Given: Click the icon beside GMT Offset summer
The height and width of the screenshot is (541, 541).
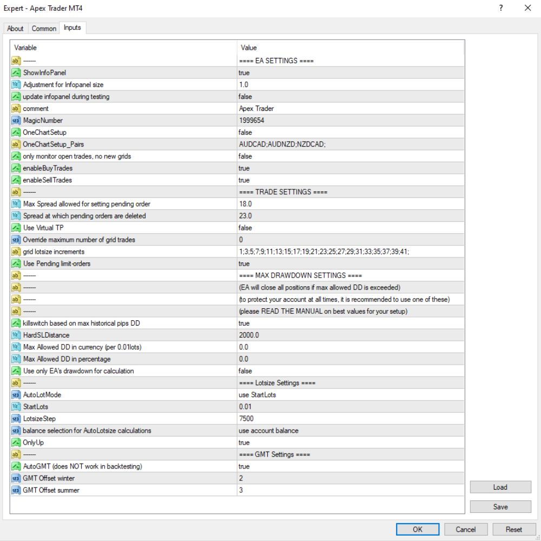Looking at the screenshot, I should pos(16,490).
